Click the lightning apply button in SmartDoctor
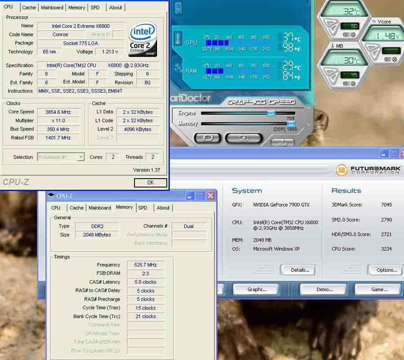The height and width of the screenshot is (360, 404). pyautogui.click(x=243, y=138)
